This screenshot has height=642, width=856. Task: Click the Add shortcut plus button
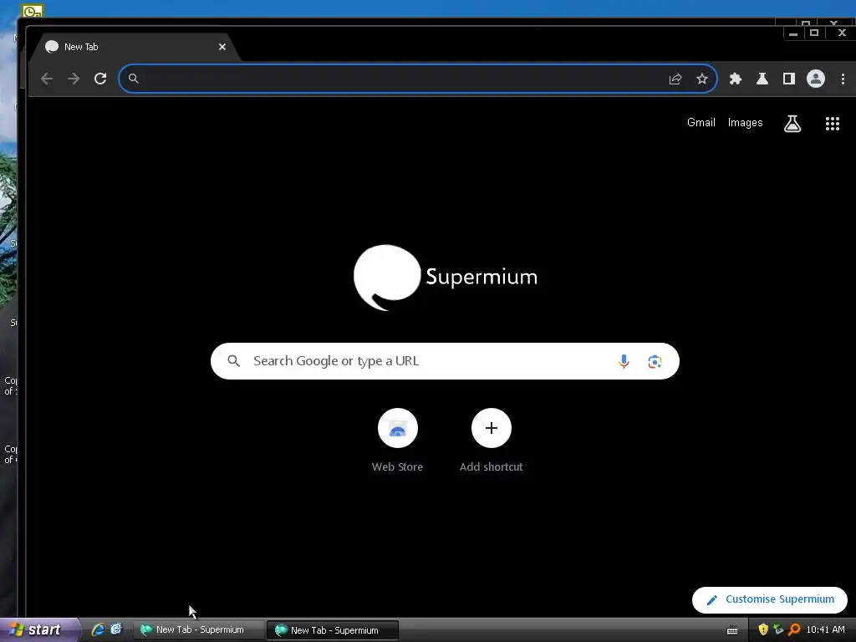(x=492, y=428)
